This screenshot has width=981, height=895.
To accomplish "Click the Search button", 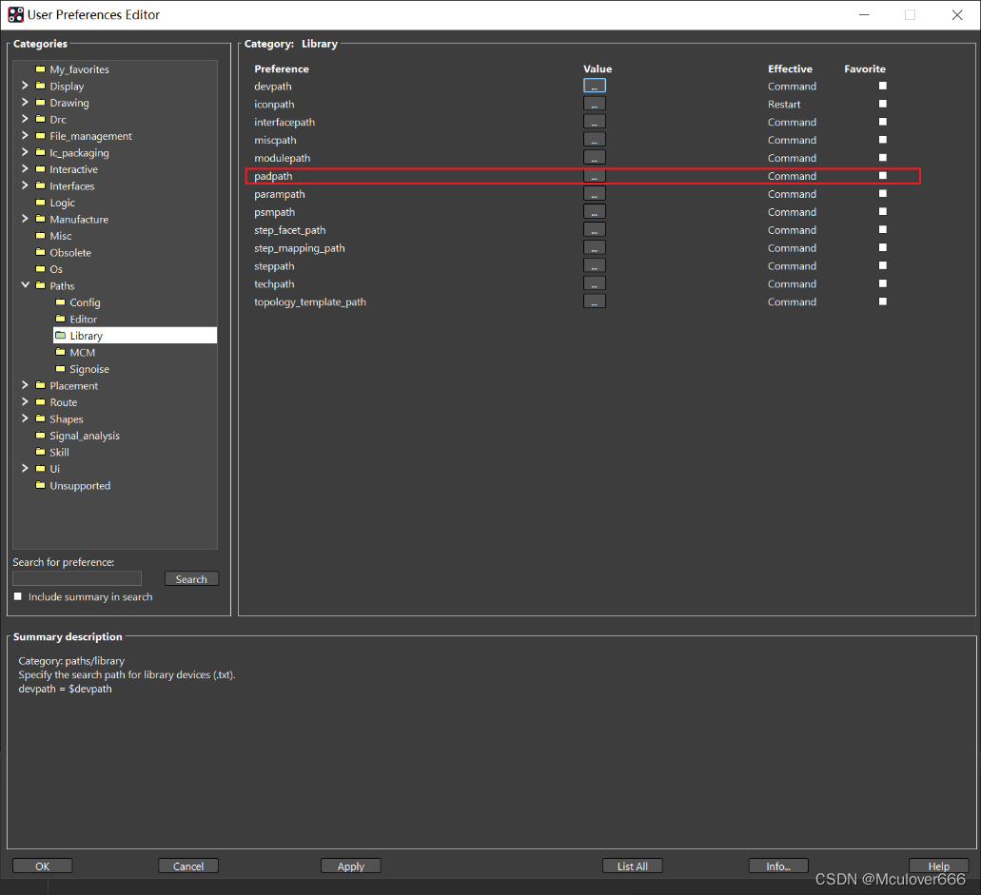I will pos(191,579).
